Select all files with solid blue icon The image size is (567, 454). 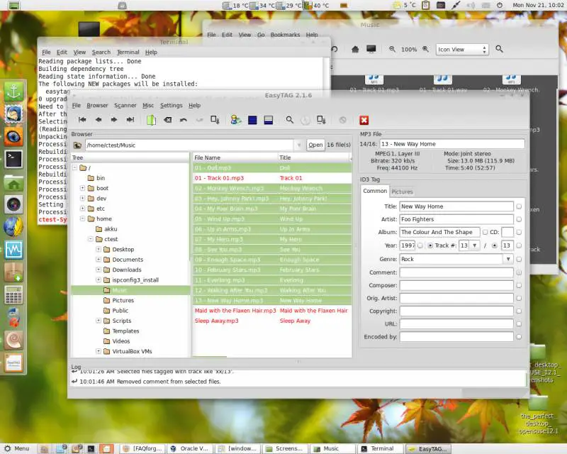click(x=252, y=120)
